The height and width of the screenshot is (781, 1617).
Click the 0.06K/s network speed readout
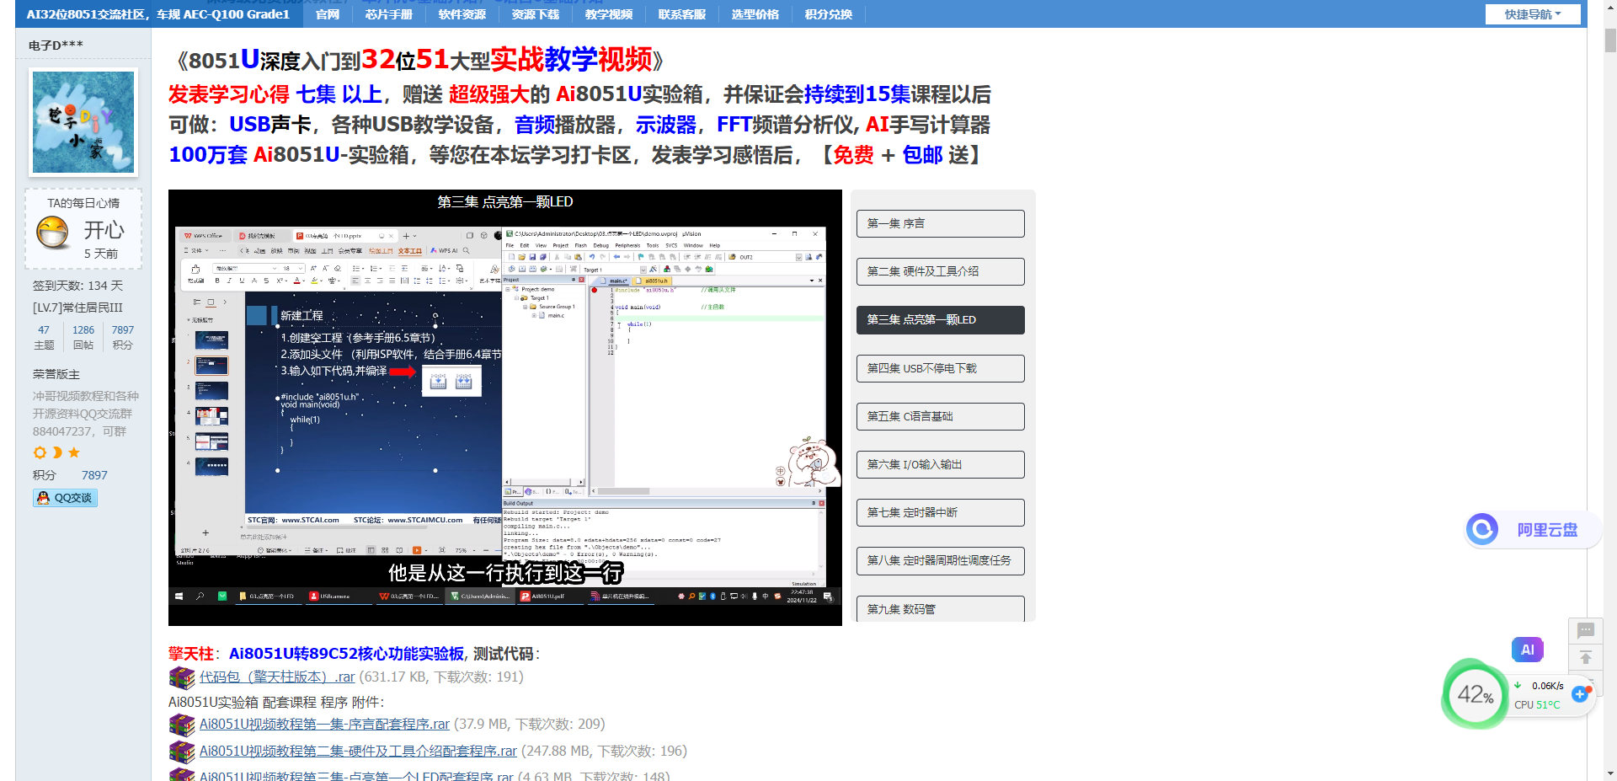[x=1547, y=686]
